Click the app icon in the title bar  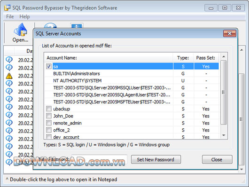(x=8, y=8)
